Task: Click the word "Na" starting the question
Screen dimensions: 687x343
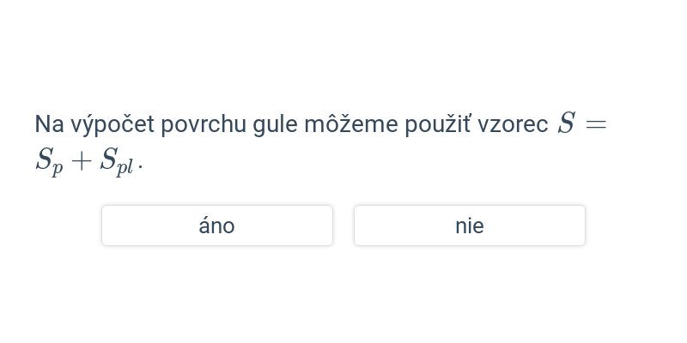Action: 49,124
